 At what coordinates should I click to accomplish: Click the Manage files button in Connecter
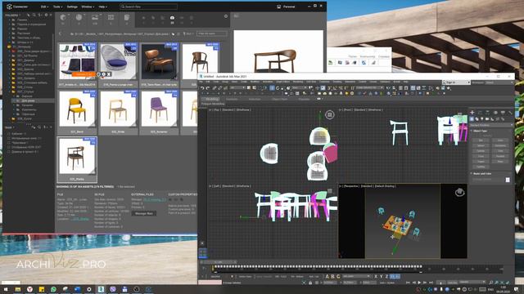tap(144, 213)
